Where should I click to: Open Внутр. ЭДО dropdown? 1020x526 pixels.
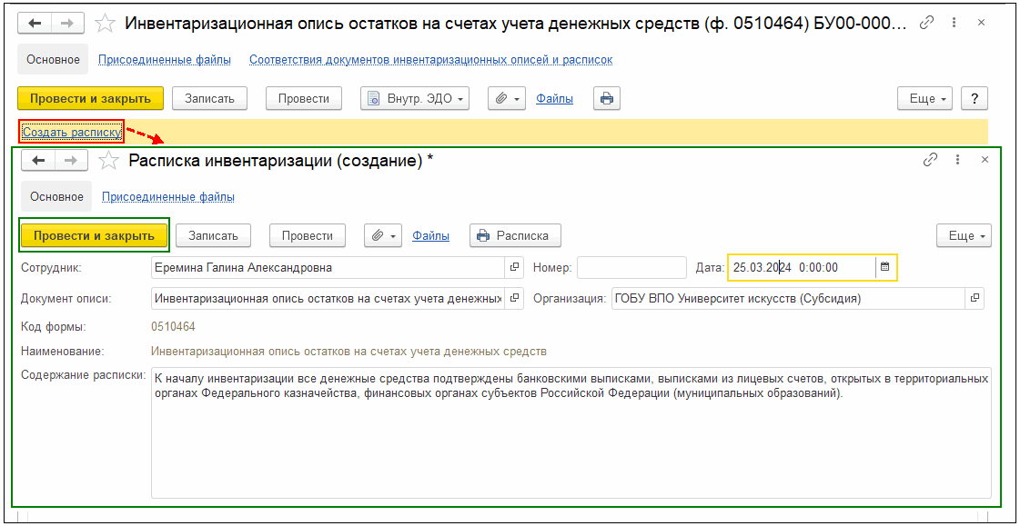point(415,99)
